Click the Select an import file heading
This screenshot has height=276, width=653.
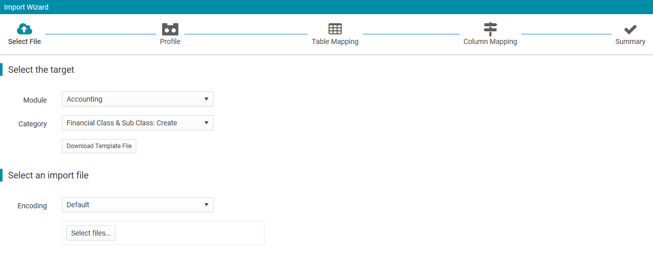[48, 175]
